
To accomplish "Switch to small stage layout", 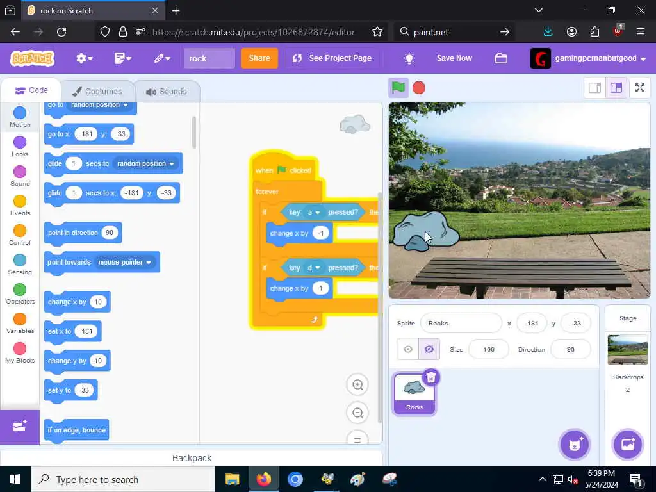I will click(x=594, y=88).
